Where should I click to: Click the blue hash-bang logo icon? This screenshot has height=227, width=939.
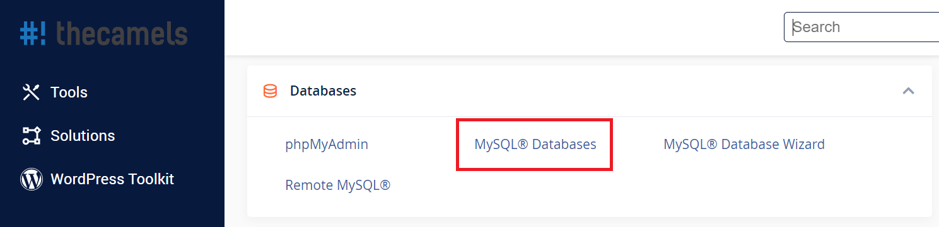[x=33, y=33]
